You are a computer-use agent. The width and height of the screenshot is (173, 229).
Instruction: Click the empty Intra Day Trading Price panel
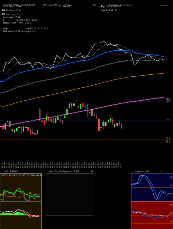pos(69,194)
